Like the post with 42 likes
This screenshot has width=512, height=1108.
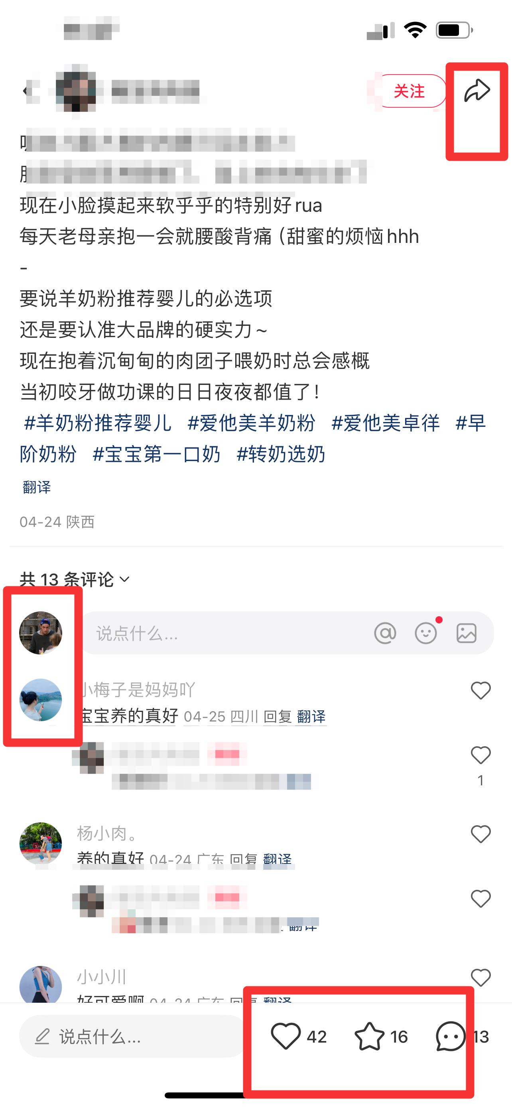point(286,1037)
